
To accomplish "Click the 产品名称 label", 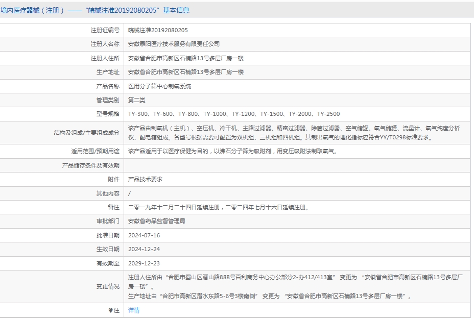I will point(108,86).
